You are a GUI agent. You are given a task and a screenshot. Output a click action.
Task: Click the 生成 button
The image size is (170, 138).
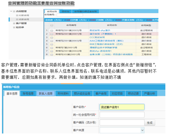150,123
